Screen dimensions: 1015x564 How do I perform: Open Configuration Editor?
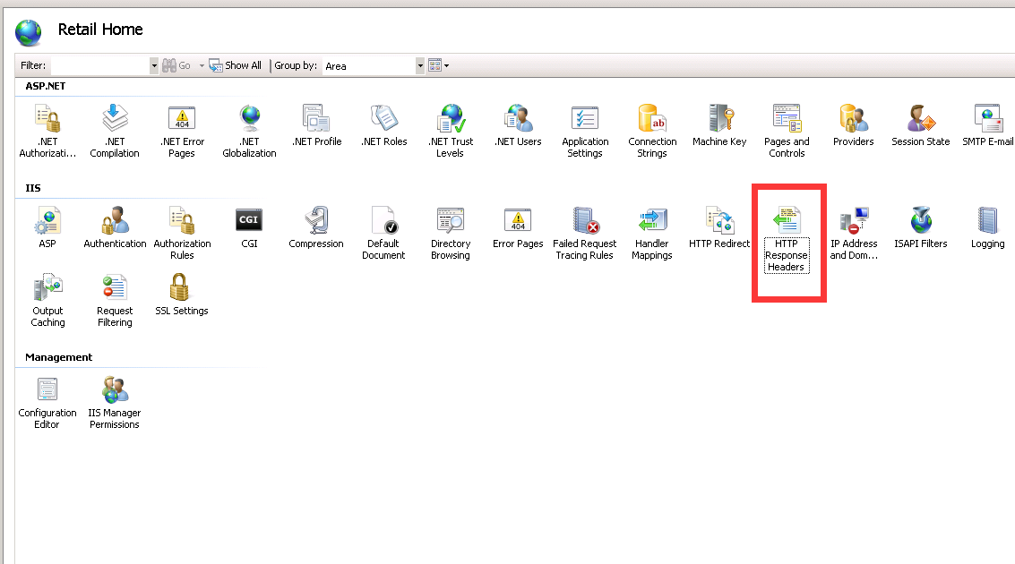[47, 402]
